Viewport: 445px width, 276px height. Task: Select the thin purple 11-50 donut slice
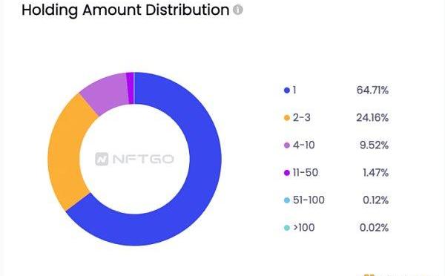[131, 88]
